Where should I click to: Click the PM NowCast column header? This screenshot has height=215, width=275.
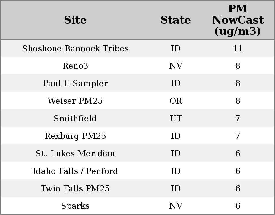click(238, 20)
